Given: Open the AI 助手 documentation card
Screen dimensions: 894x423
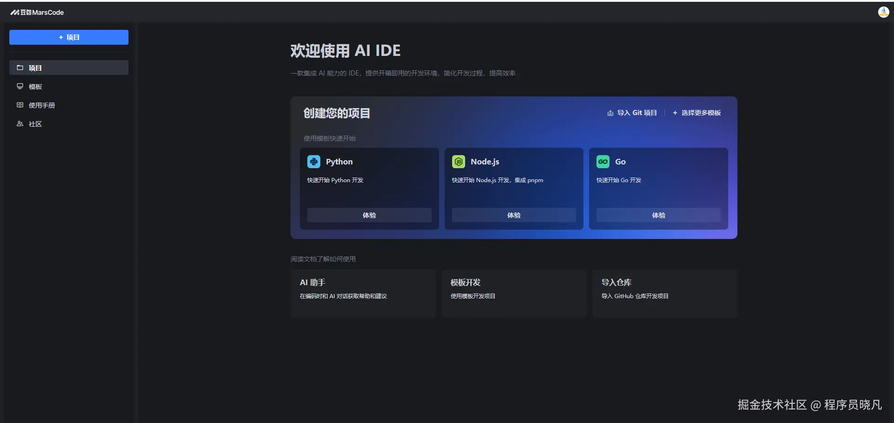Looking at the screenshot, I should click(363, 293).
